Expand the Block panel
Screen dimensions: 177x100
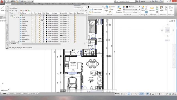pos(110,15)
